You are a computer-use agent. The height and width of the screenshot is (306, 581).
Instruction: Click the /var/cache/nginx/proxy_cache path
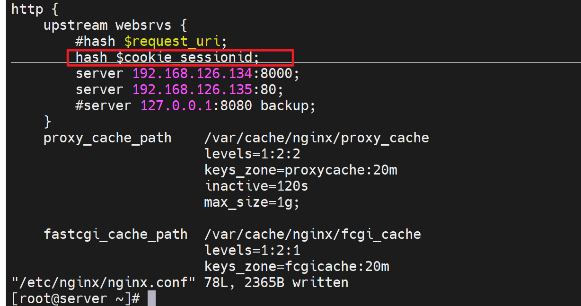[x=317, y=138]
